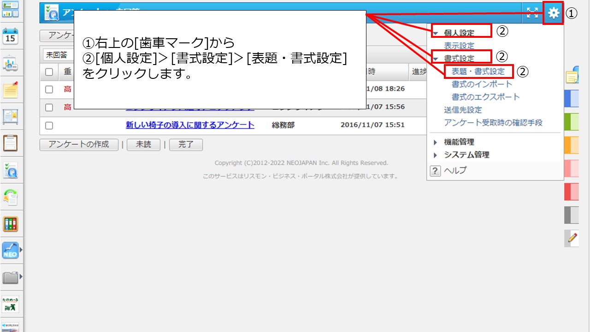Viewport: 590px width, 332px height.
Task: Open the yellow sticky memo sidebar icon
Action: point(11,90)
